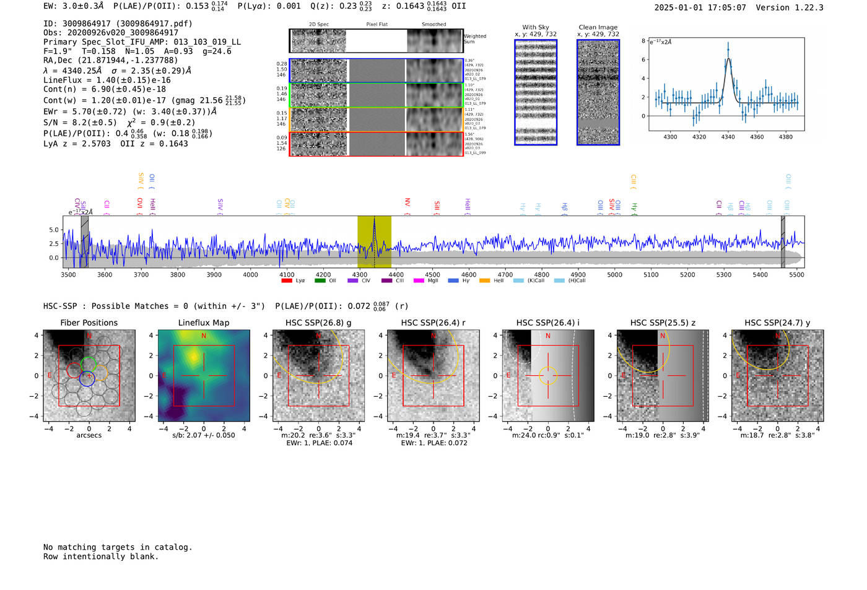
Task: Click the grey hatched band near 3540
Action: pyautogui.click(x=85, y=242)
